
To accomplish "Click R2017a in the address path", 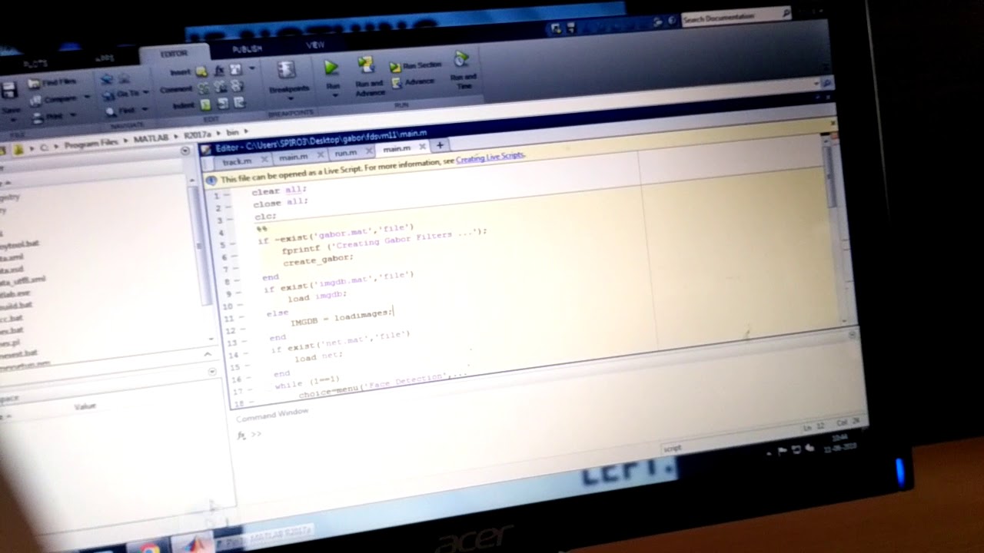I will click(198, 136).
